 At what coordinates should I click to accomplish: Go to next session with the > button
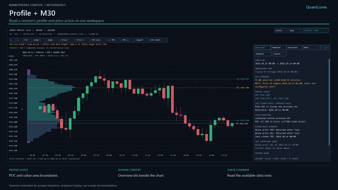pos(19,40)
